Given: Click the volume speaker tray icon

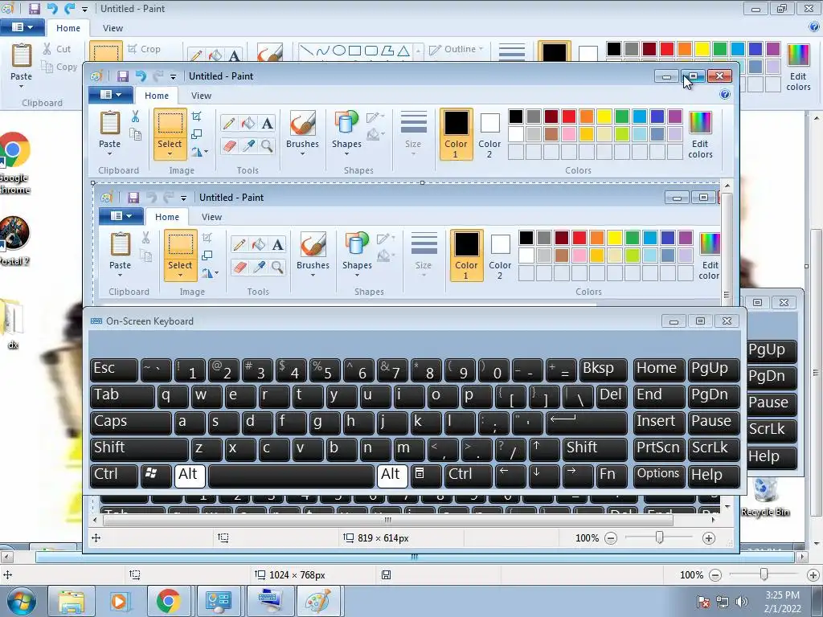Looking at the screenshot, I should (742, 602).
